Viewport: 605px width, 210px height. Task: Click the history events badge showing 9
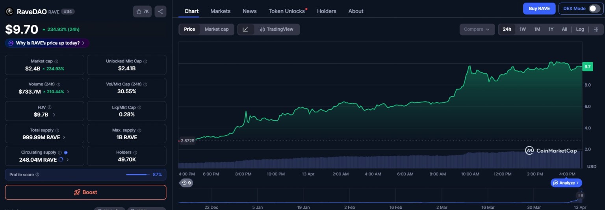point(186,182)
